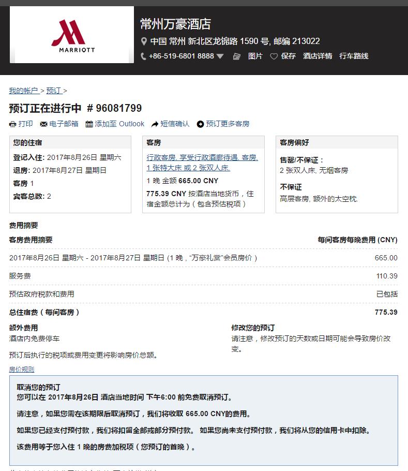
Task: Click the 665.00 nightly rate value
Action: point(386,258)
